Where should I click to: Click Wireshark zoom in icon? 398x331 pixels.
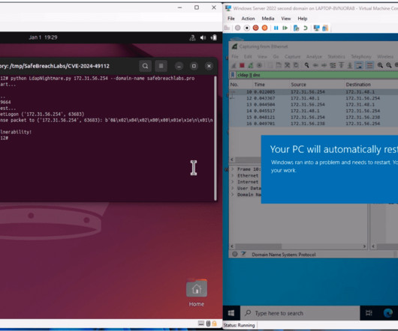380,65
